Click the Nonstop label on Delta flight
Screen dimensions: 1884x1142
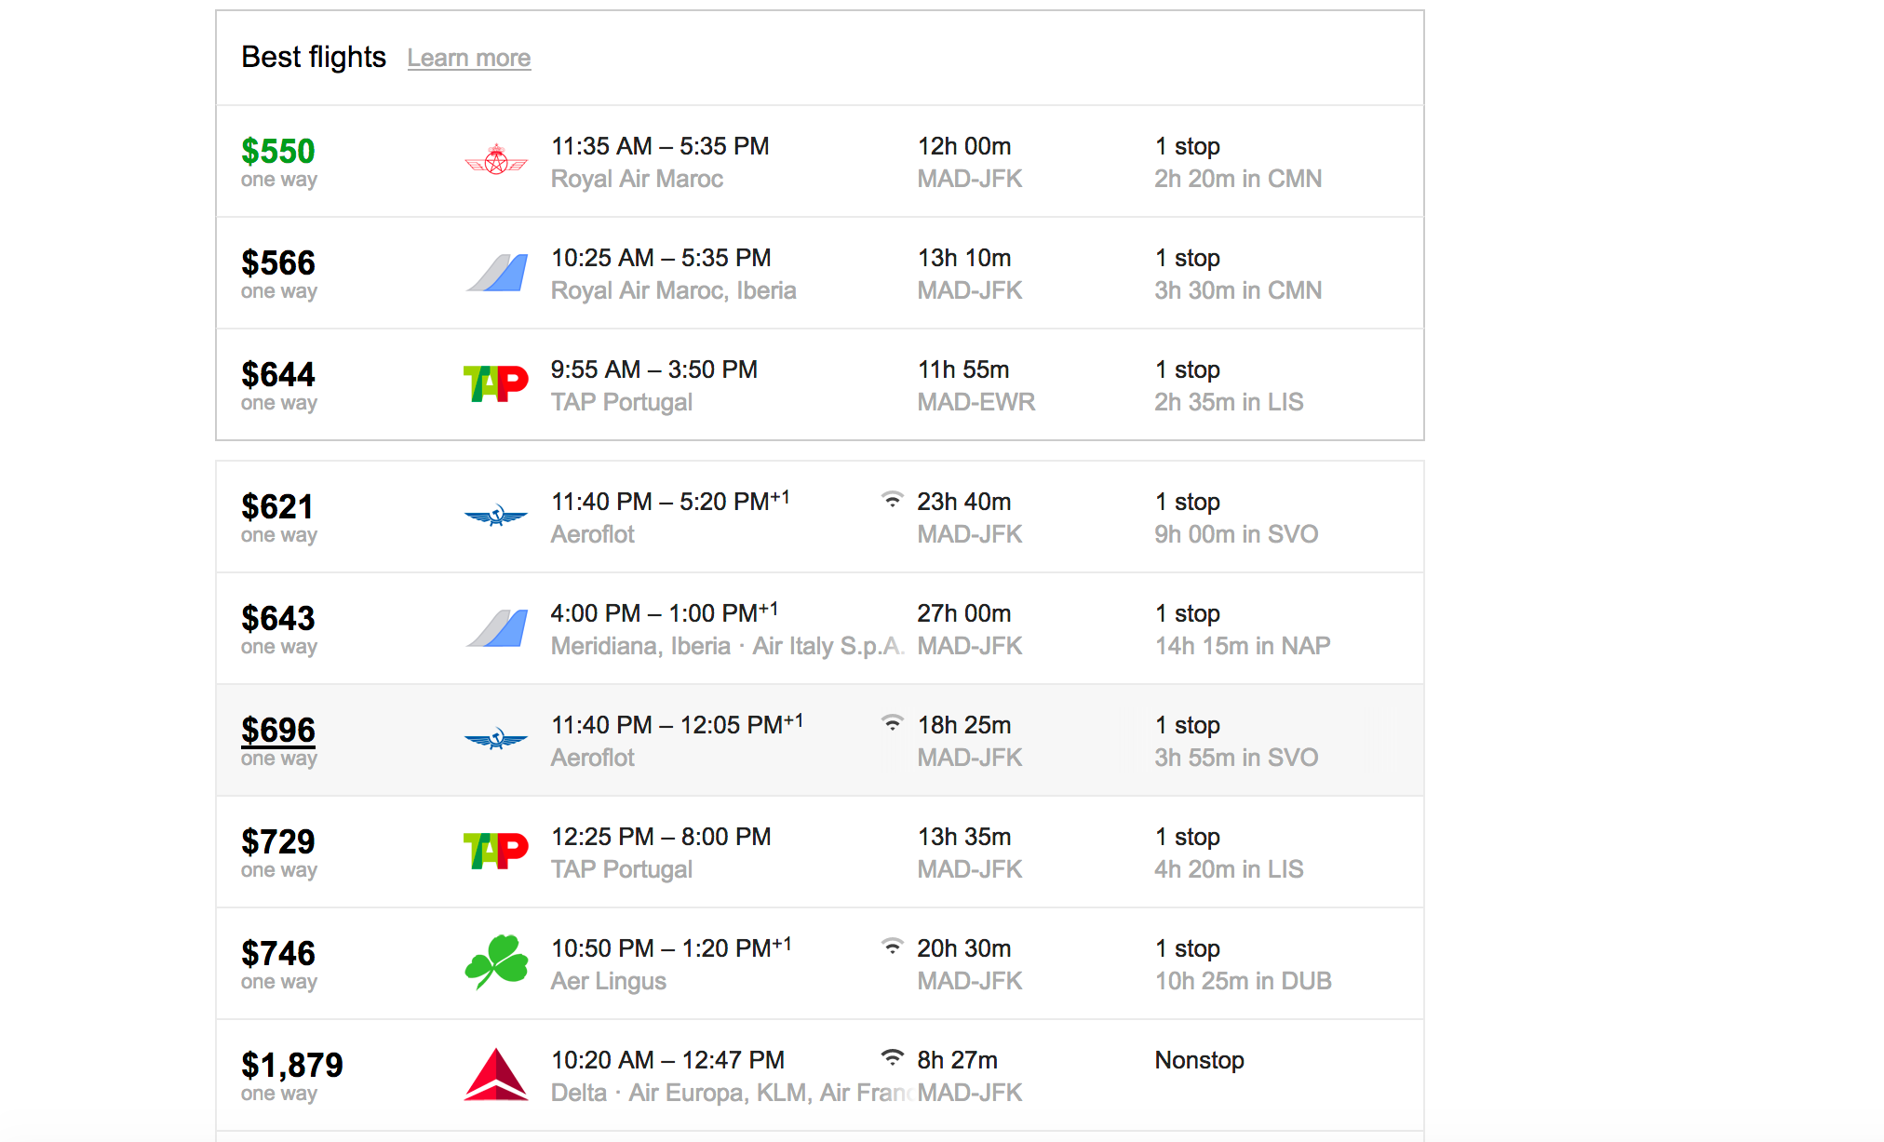(x=1199, y=1060)
